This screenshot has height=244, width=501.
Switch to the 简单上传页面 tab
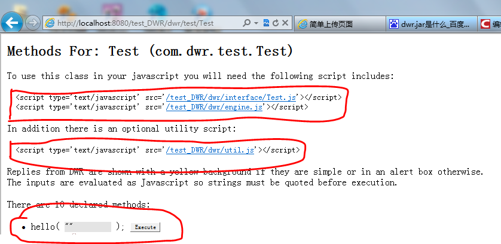[x=340, y=24]
